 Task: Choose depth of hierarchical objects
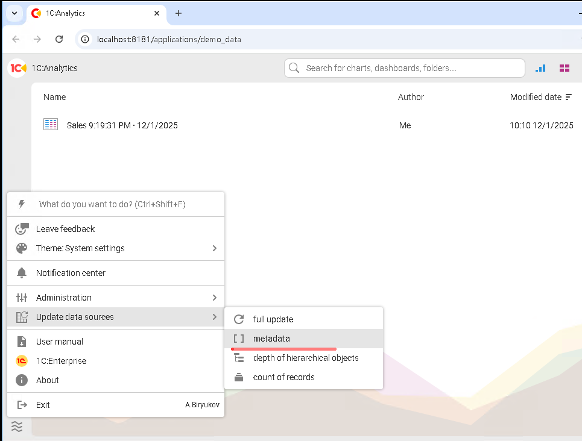pos(305,358)
